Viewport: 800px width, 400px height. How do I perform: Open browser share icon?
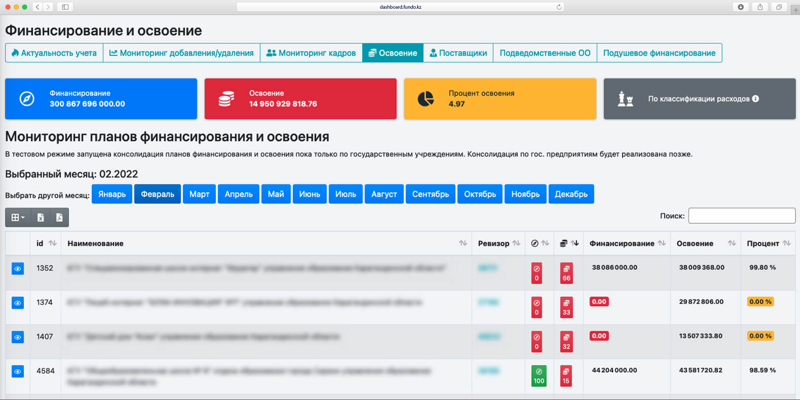pos(760,7)
